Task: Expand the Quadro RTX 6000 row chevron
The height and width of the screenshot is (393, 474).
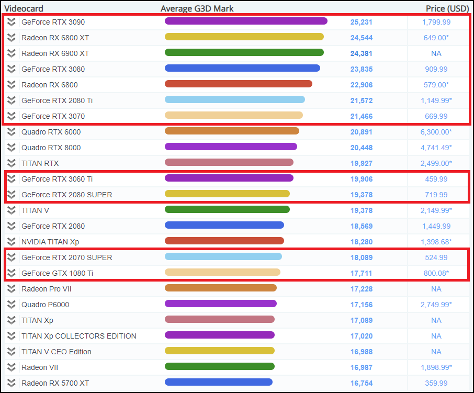Action: [x=11, y=132]
